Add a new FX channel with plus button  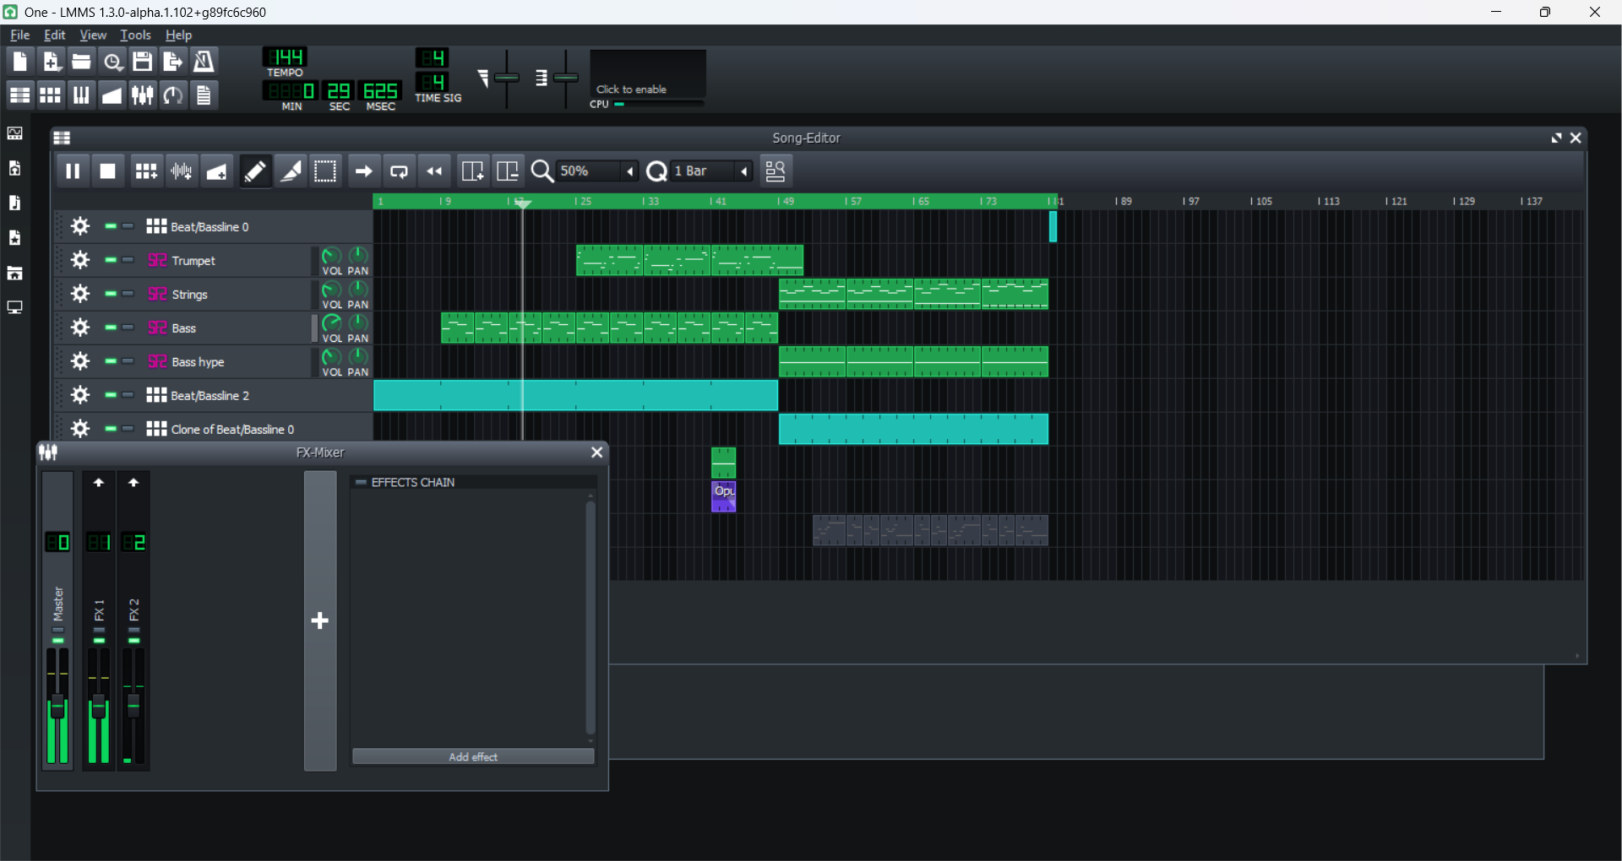[320, 621]
